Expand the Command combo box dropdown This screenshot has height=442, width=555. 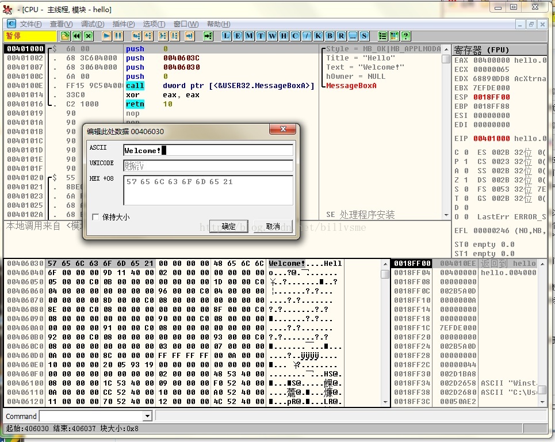(148, 416)
